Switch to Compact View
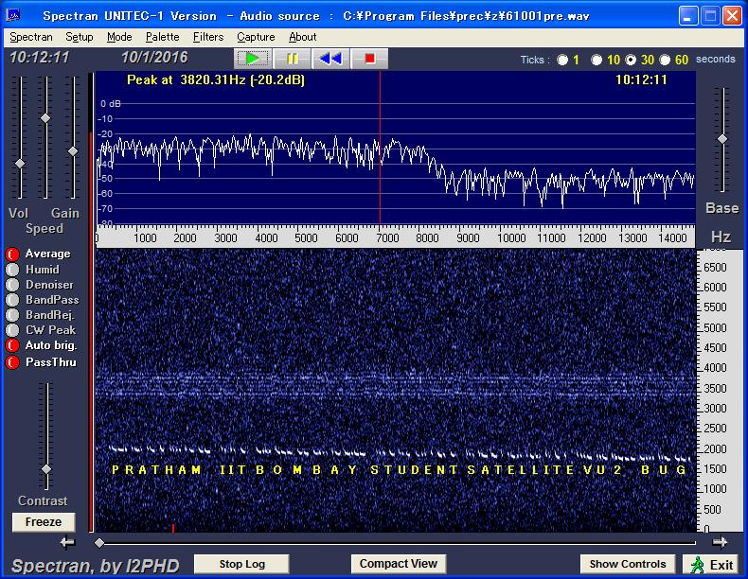748x579 pixels. (399, 564)
